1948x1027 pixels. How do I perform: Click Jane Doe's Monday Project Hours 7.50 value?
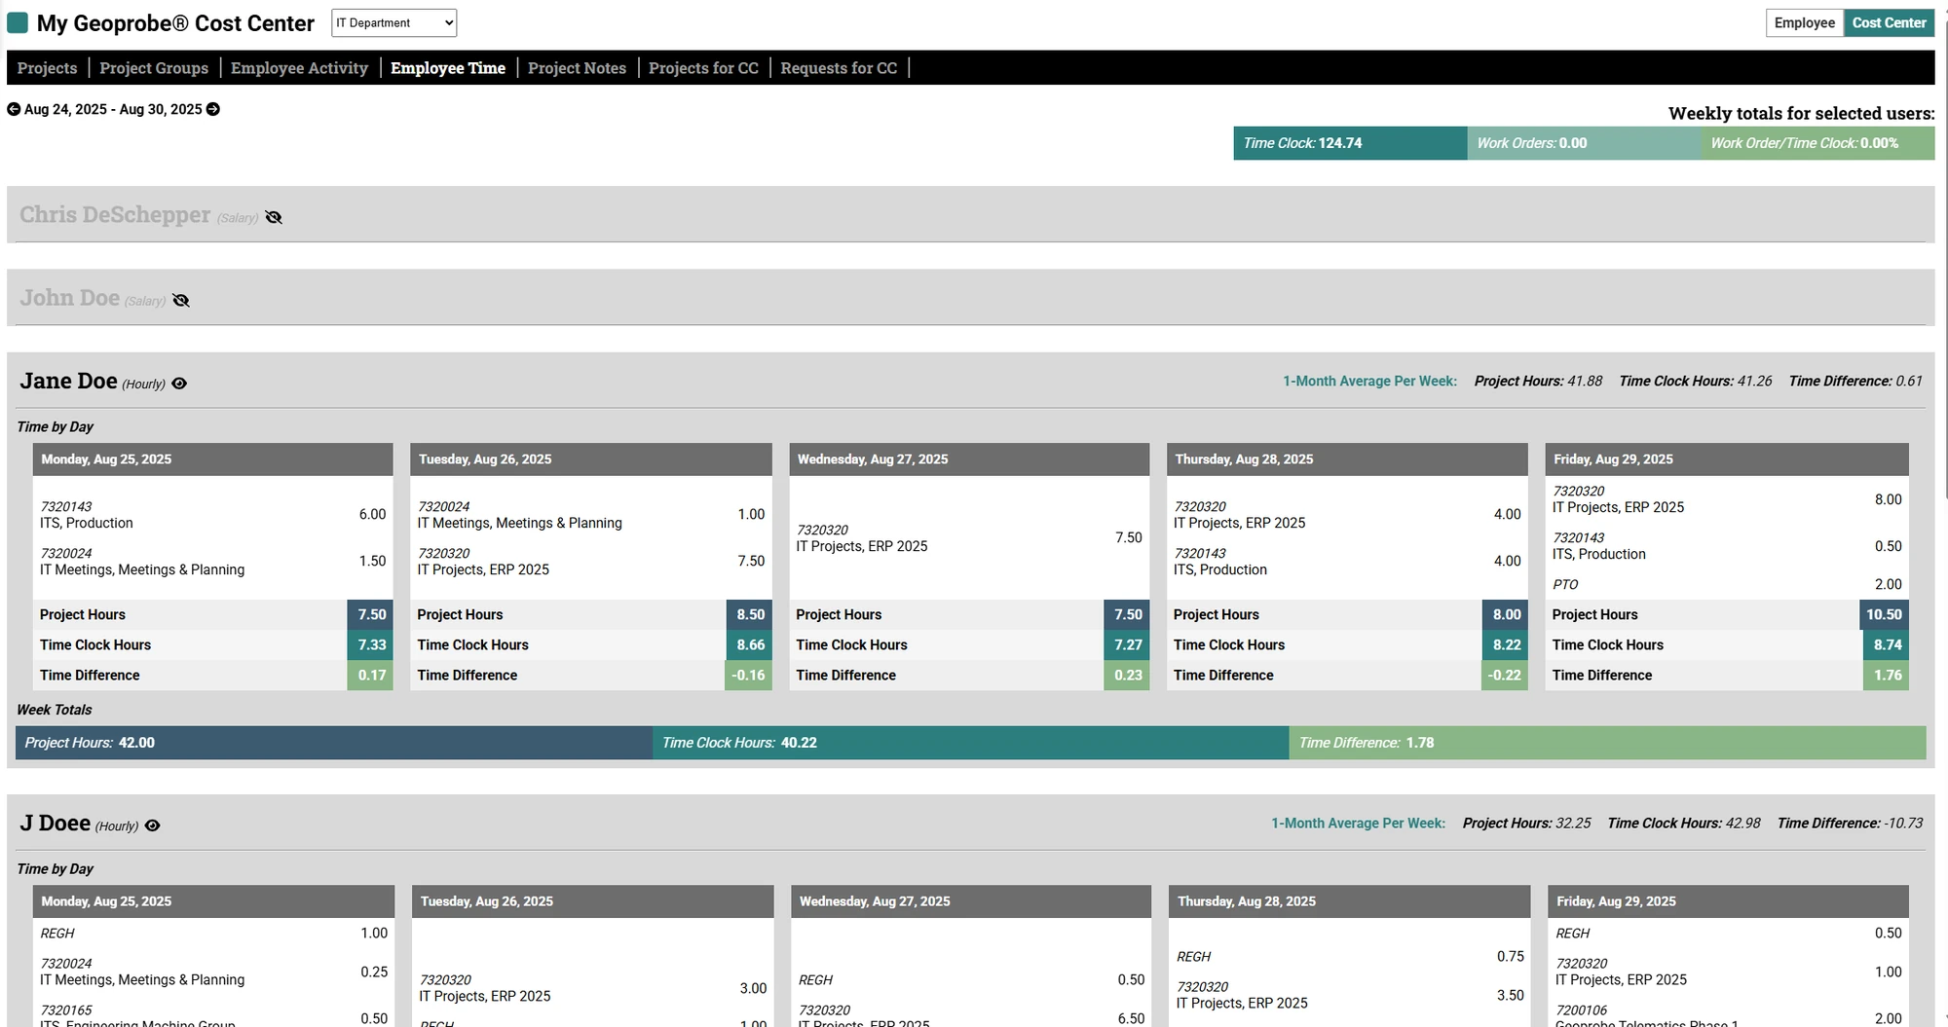tap(371, 615)
